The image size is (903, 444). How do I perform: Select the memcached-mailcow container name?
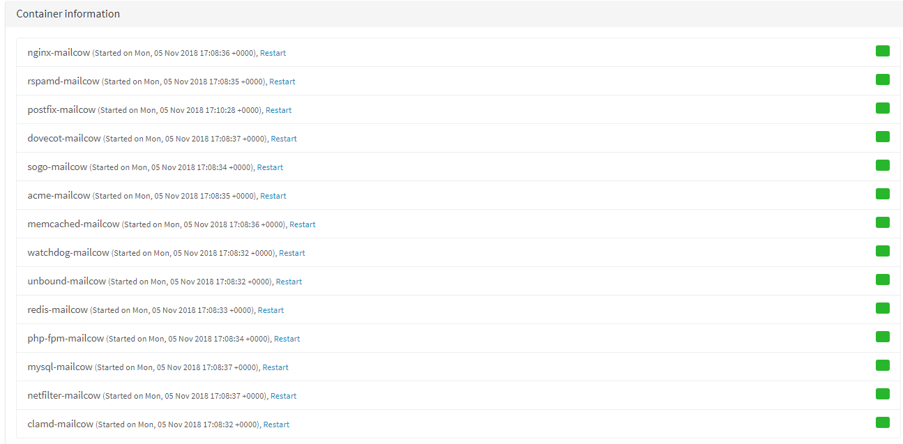(x=74, y=224)
